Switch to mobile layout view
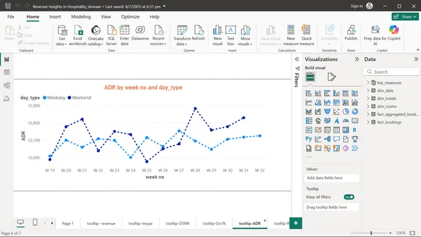Image resolution: width=421 pixels, height=237 pixels. 35,222
